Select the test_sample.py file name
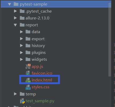The height and width of the screenshot is (107, 115). tap(40, 101)
